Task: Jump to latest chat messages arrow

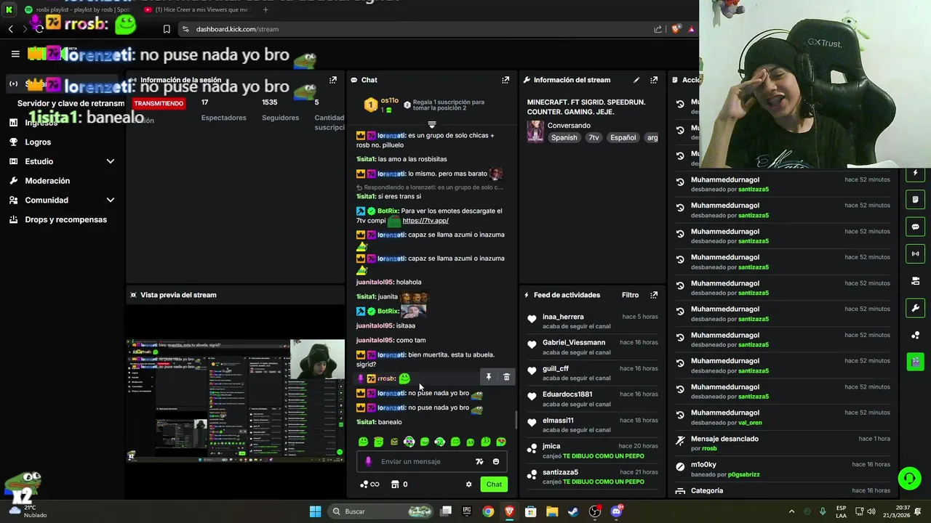Action: [x=432, y=125]
